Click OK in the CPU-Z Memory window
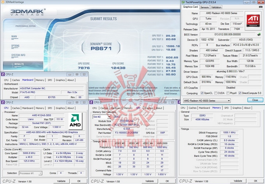The width and height of the screenshot is (265, 184). click(x=255, y=181)
